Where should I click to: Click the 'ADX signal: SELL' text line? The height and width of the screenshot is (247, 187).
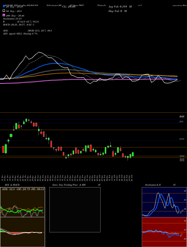pos(20,34)
